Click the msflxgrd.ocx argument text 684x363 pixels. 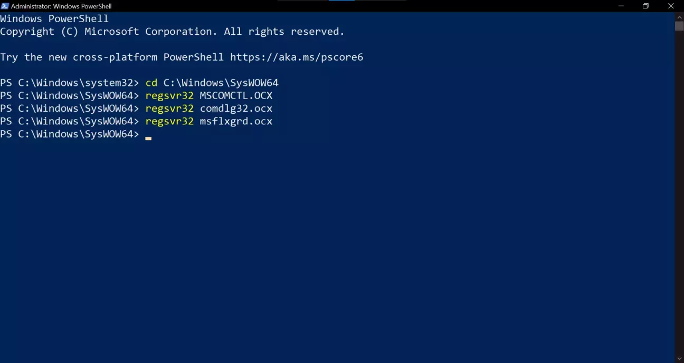coord(236,121)
